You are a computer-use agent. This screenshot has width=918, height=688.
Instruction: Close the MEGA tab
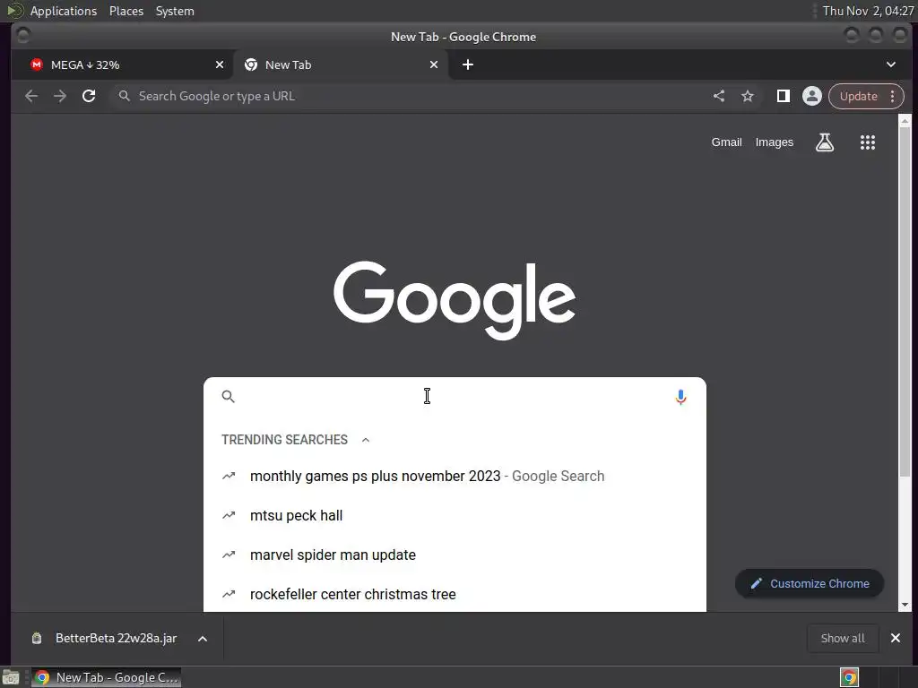[x=220, y=64]
